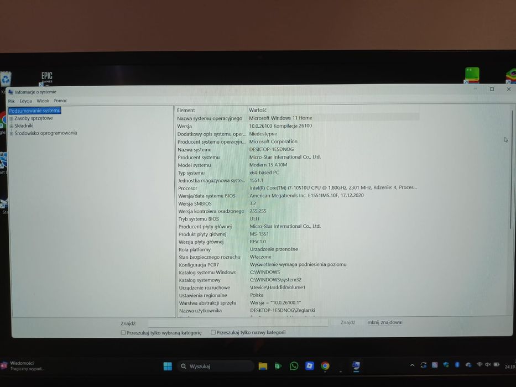Select the green desktop icon at top right

tap(472, 75)
